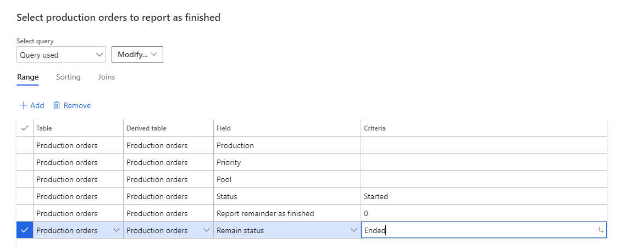Click the plus icon in Ended criteria field
This screenshot has width=620, height=249.
tap(600, 230)
